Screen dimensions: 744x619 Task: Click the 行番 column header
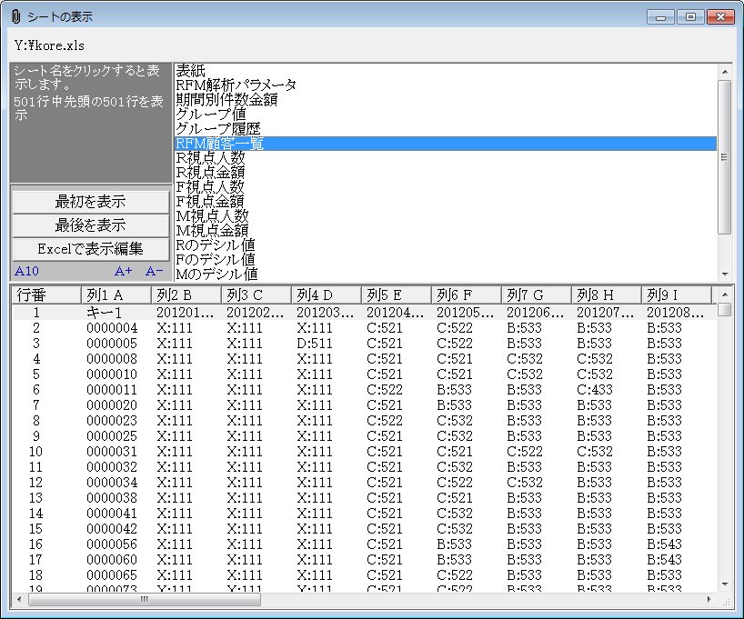[46, 295]
